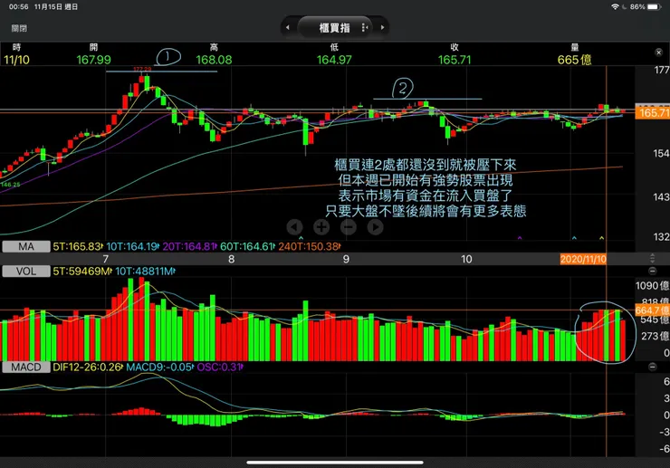Adjust panel height with the up-down stepper
This screenshot has height=468, width=670.
[652, 259]
